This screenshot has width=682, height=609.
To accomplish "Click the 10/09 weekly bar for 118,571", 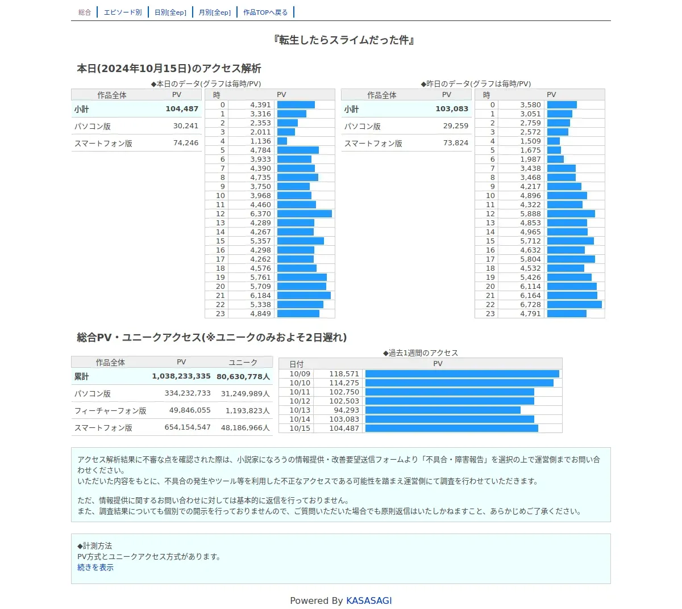I will tap(462, 374).
